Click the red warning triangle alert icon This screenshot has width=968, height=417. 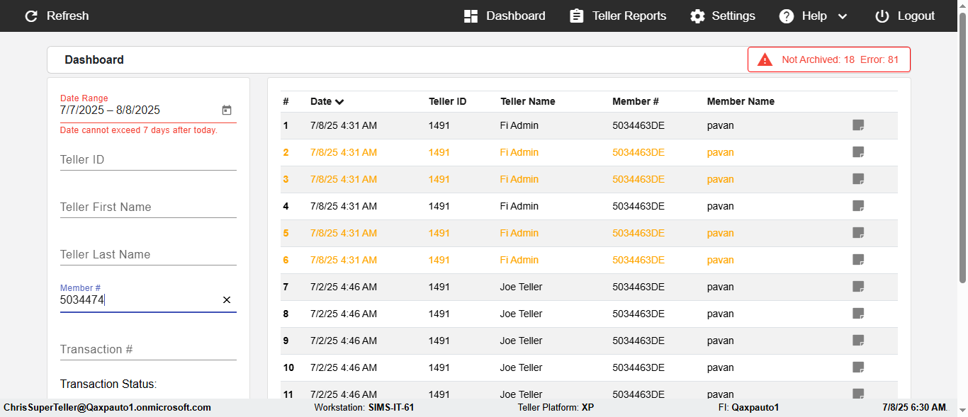coord(765,59)
